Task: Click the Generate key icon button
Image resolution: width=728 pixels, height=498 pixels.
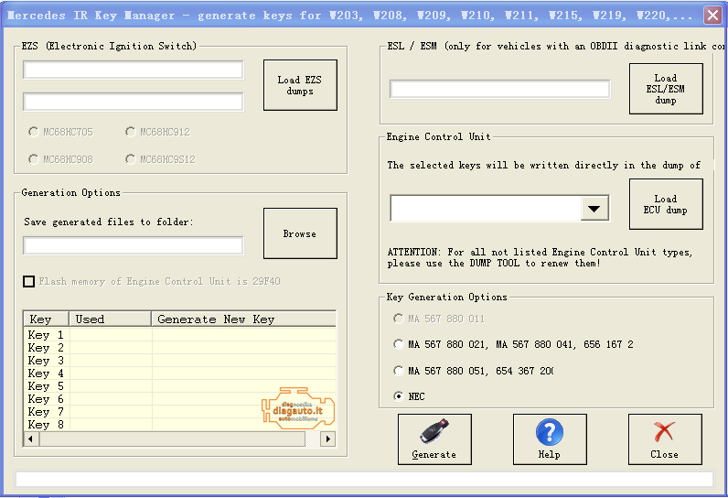Action: coord(434,438)
